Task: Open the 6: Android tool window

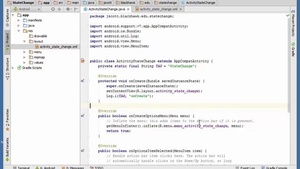Action: [x=45, y=168]
